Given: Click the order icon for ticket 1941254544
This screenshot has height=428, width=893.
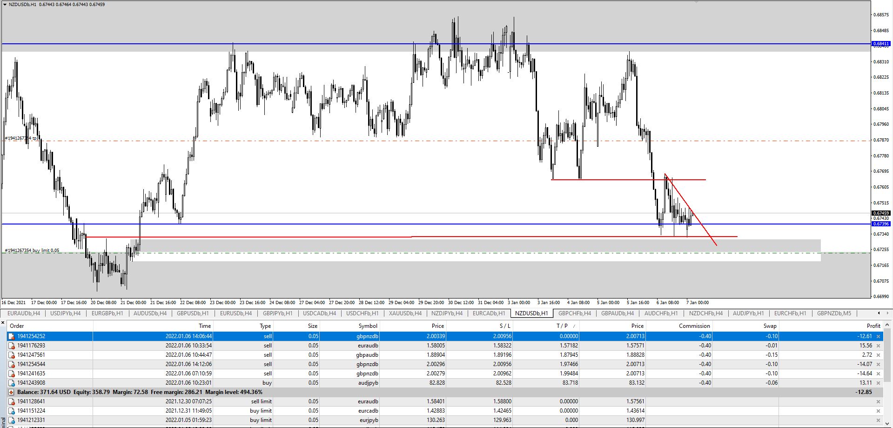Looking at the screenshot, I should (x=12, y=364).
